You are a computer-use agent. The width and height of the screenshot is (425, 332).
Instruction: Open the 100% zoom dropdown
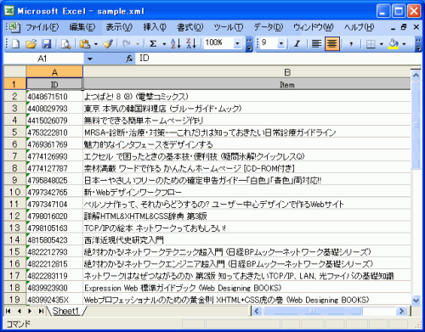pos(237,43)
